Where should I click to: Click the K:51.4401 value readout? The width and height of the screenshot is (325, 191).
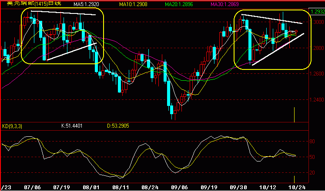(x=72, y=125)
